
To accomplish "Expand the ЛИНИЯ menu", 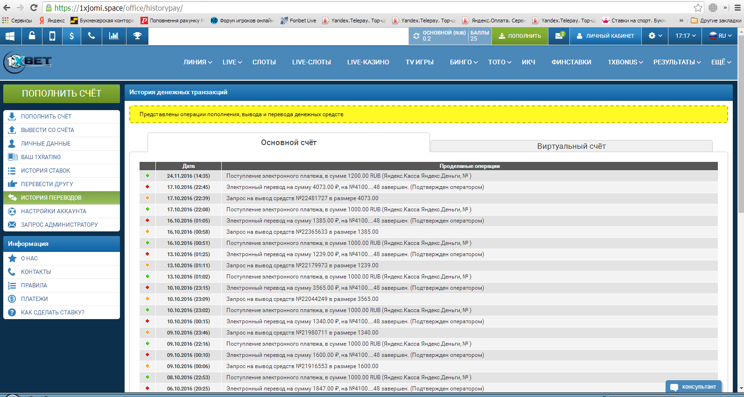I will point(197,62).
